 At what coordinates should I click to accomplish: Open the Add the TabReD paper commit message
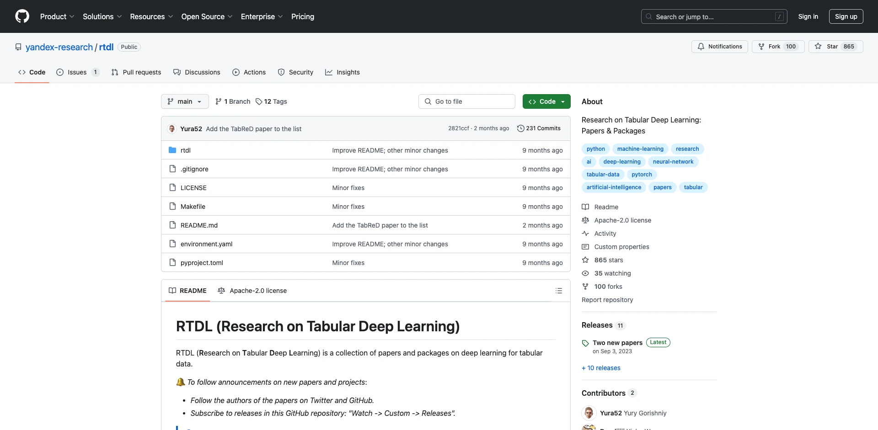click(254, 129)
